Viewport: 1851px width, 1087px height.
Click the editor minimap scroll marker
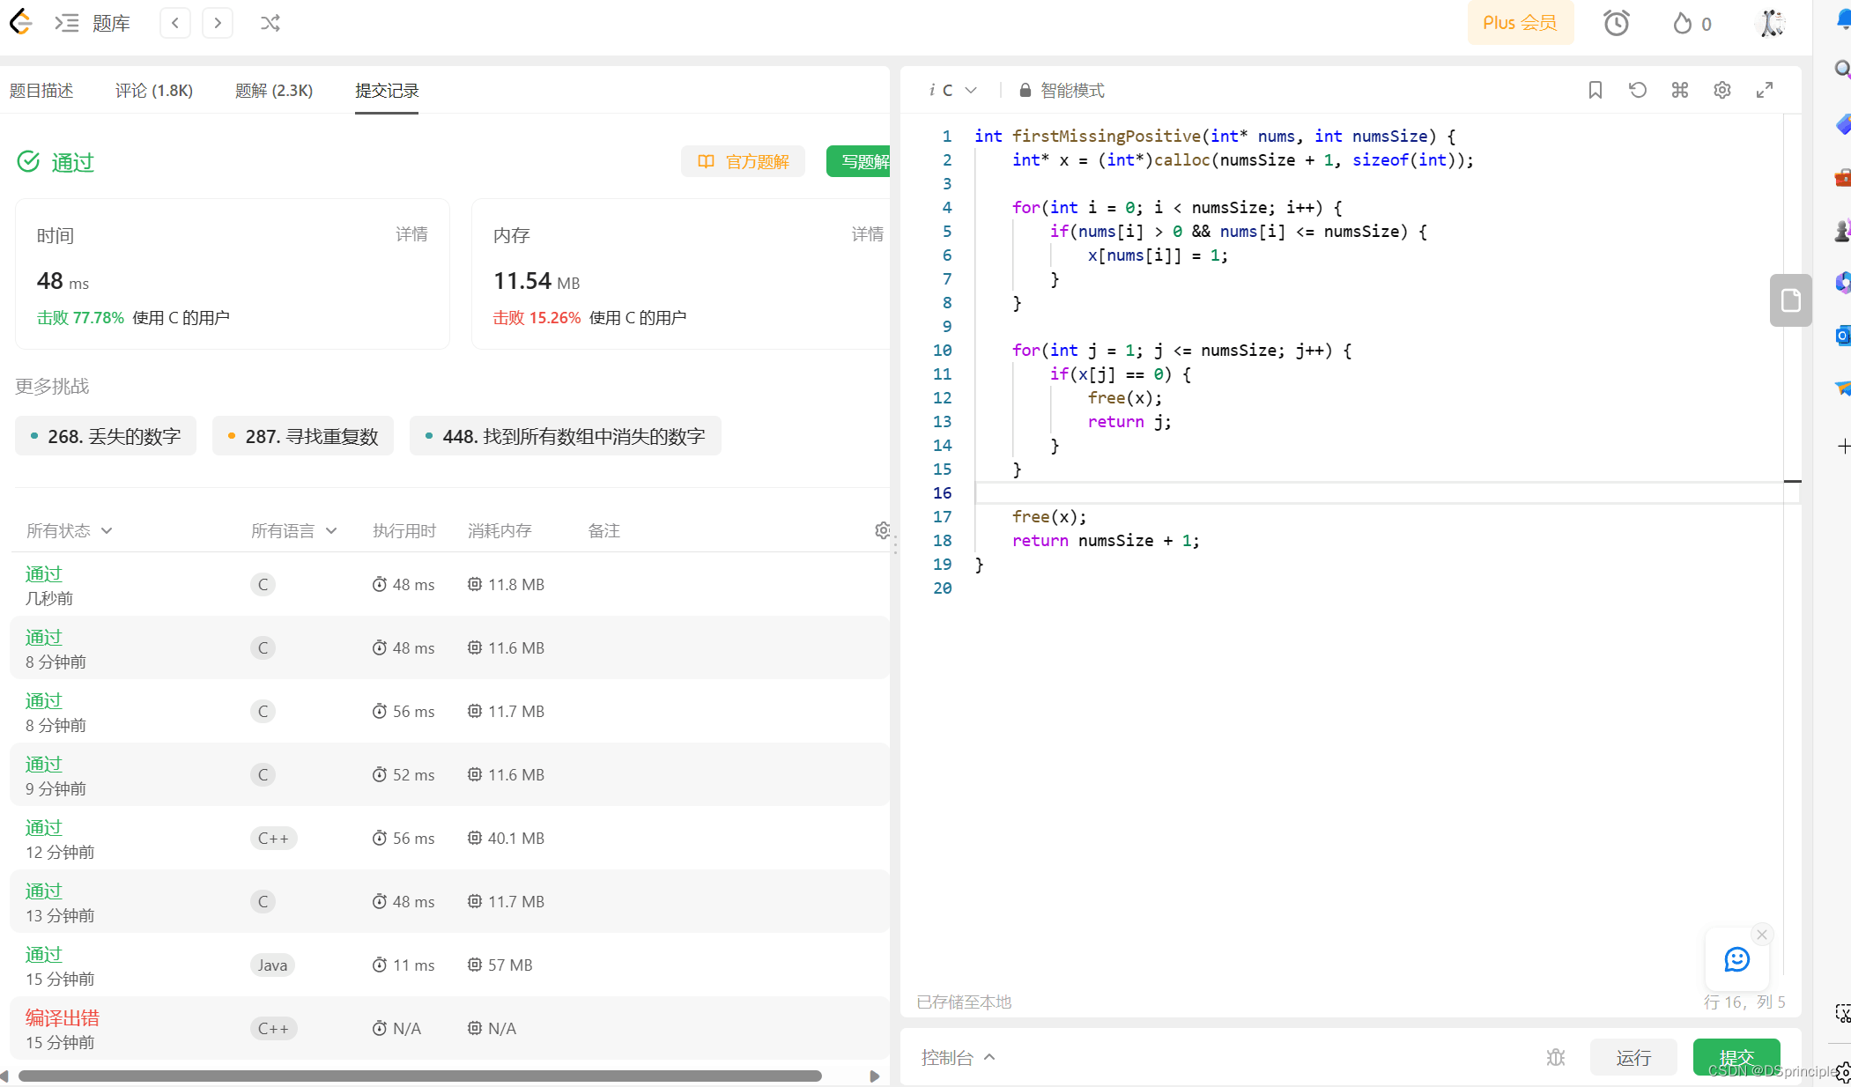[1792, 481]
